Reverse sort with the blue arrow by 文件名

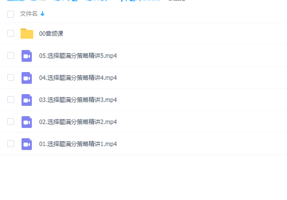(x=43, y=14)
